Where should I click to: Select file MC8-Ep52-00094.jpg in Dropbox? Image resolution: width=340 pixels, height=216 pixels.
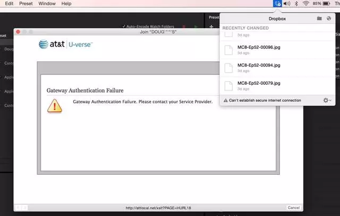click(x=277, y=68)
